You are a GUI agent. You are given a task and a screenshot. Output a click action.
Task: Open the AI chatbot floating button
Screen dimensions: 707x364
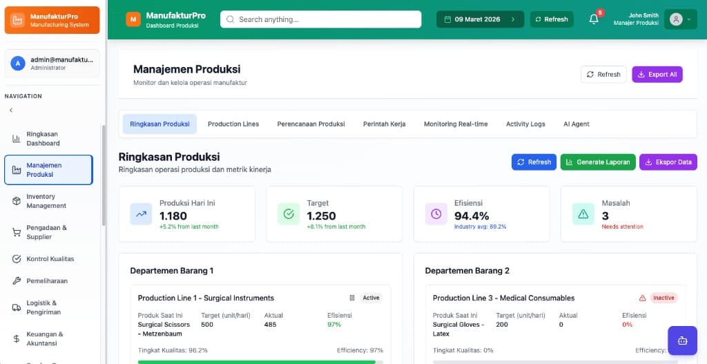tap(682, 341)
